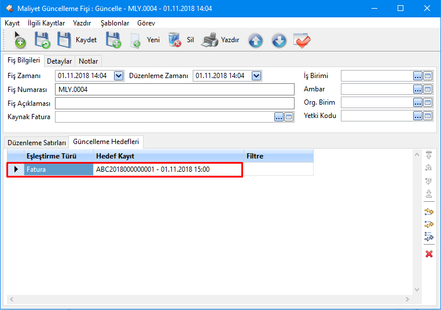Switch to Düzenleme Satırları tab

[x=36, y=142]
